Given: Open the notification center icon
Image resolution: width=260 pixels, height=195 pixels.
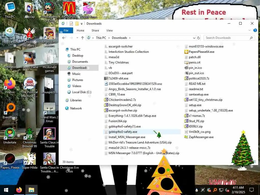Looking at the screenshot, I should (252, 190).
